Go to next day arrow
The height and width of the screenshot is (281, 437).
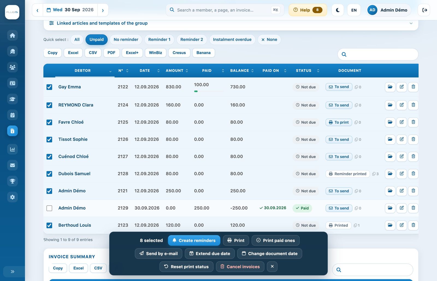point(103,10)
